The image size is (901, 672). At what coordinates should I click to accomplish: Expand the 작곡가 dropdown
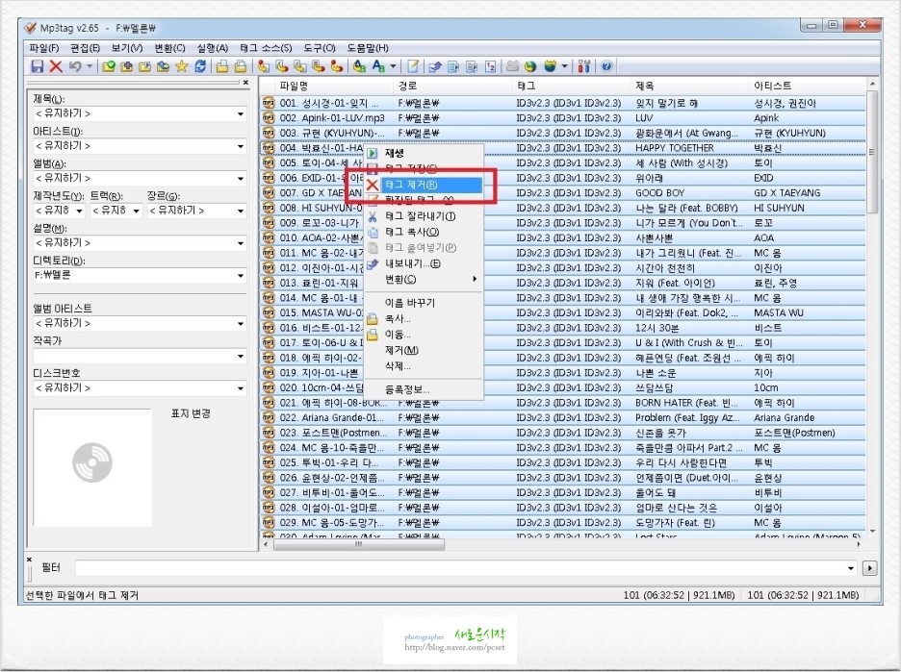click(241, 357)
